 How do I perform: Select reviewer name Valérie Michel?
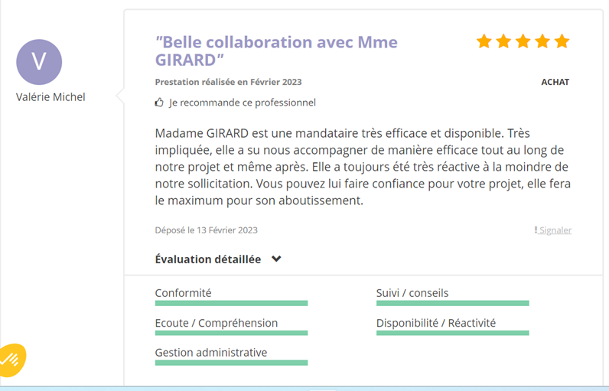pos(50,97)
